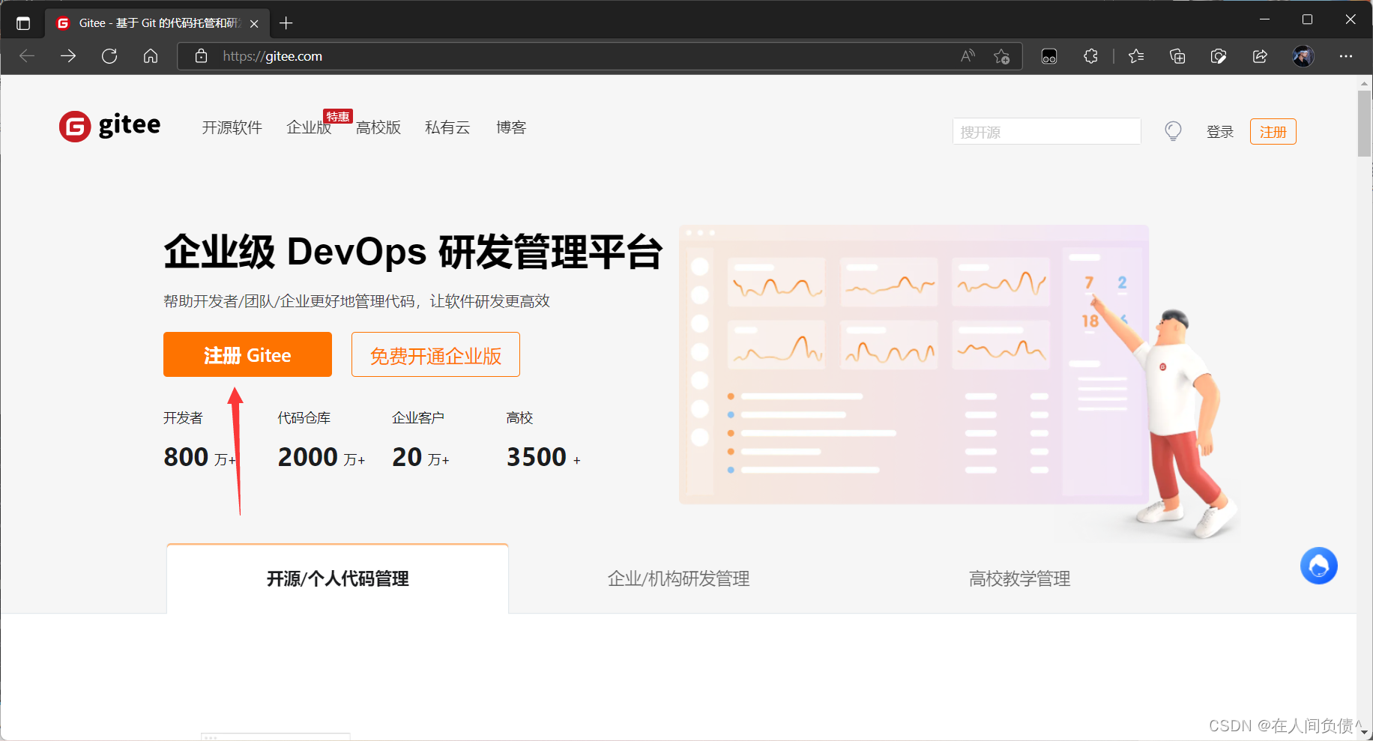Image resolution: width=1373 pixels, height=741 pixels.
Task: Click the orange 注册 Gitee button
Action: [247, 354]
